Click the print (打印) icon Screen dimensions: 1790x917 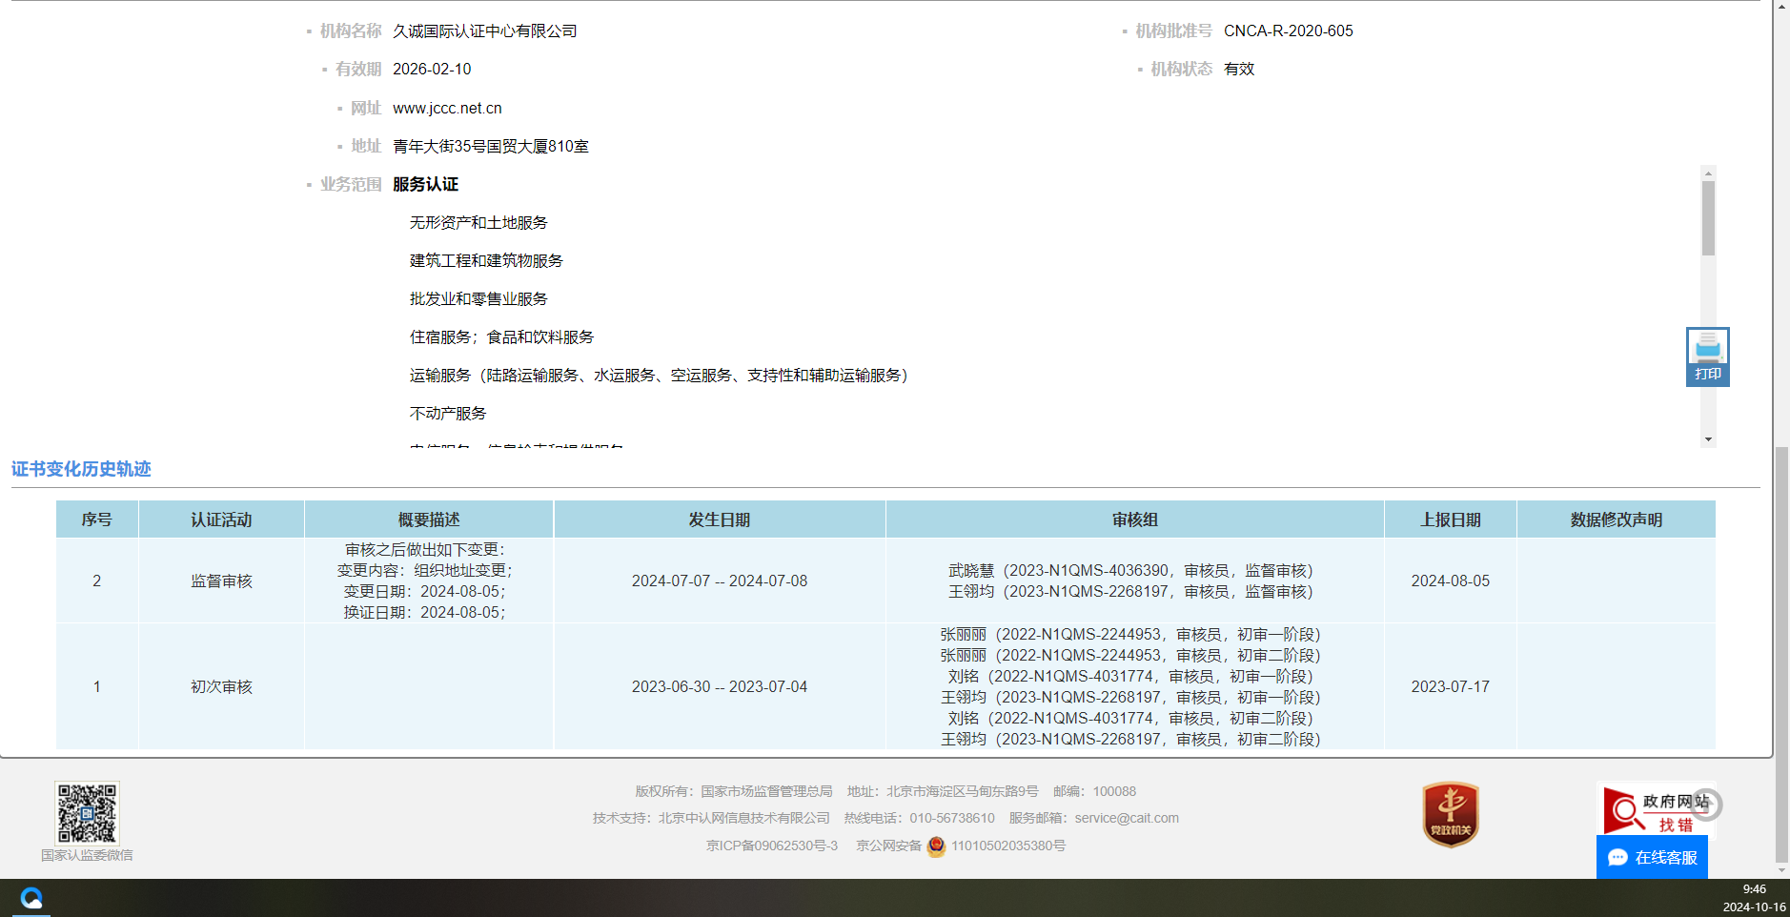click(1707, 357)
